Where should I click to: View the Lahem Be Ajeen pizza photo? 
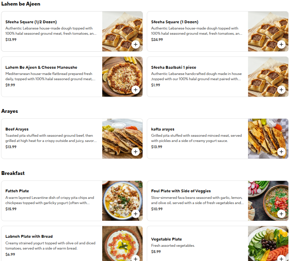(x=122, y=77)
